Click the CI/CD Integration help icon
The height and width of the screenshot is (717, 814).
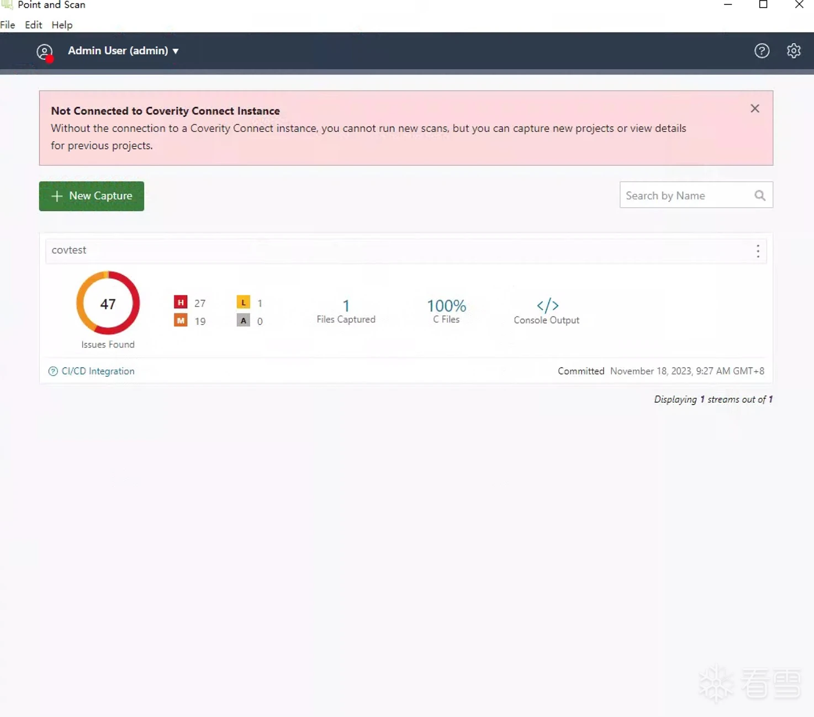[53, 371]
